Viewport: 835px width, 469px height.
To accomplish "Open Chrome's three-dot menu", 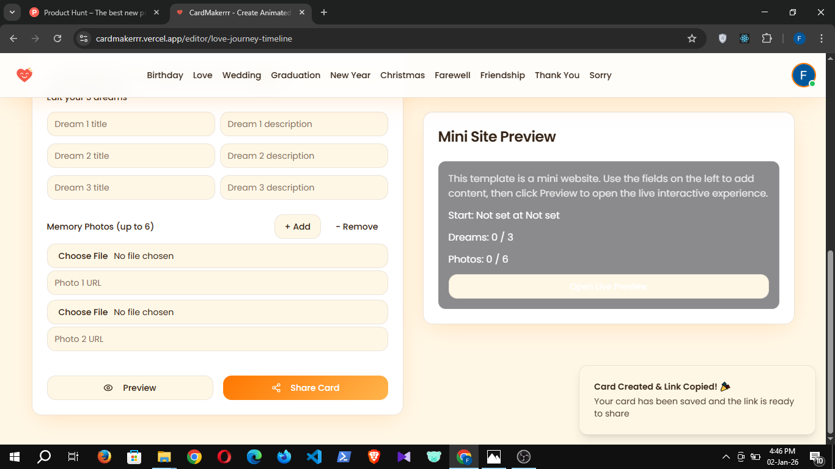I will (x=822, y=38).
